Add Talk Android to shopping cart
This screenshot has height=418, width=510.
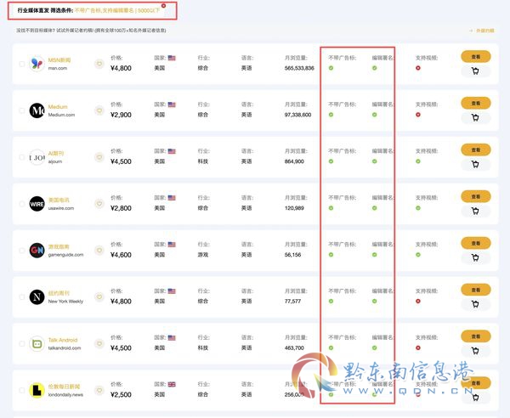[475, 351]
